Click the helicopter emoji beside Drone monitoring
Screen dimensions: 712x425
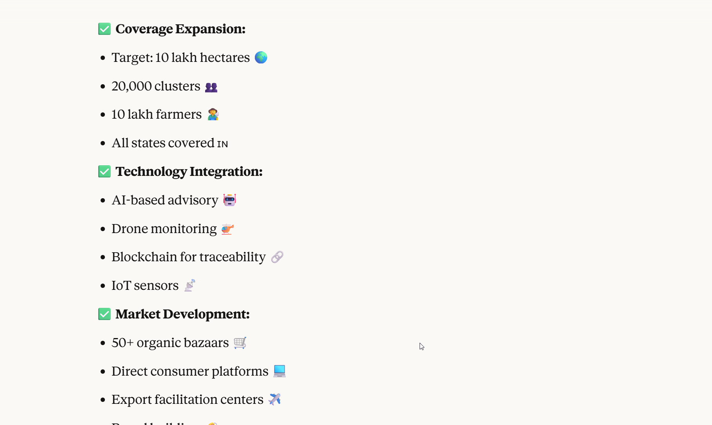(227, 229)
